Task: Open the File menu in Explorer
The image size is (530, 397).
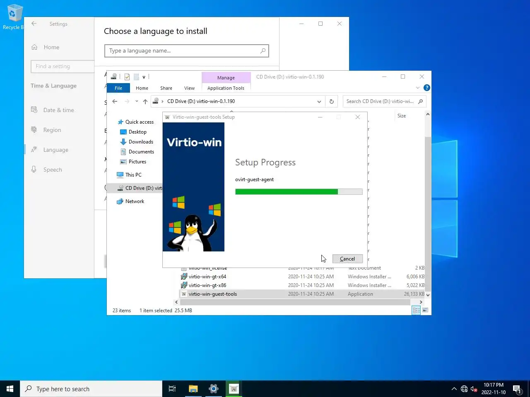Action: pos(118,88)
